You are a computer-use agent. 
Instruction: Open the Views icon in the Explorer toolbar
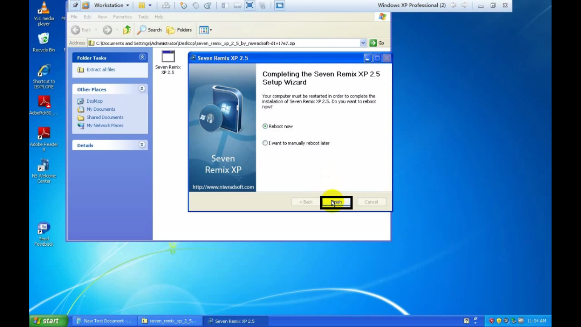pyautogui.click(x=203, y=30)
